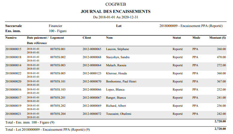Select client number 2012-0000068

pyautogui.click(x=92, y=57)
